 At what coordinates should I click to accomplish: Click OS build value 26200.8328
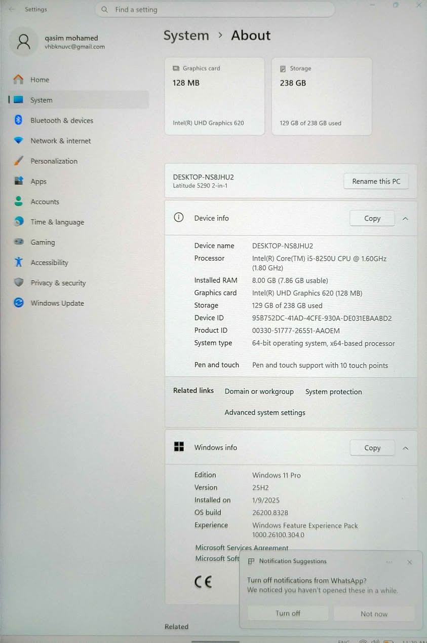[x=270, y=512]
